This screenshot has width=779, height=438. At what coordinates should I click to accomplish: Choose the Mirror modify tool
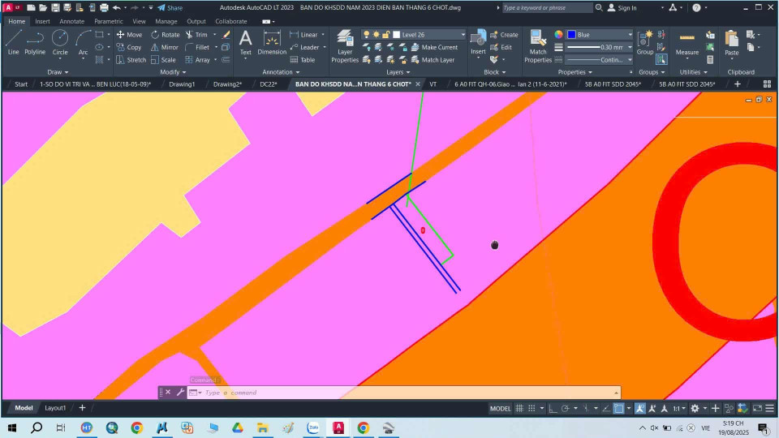(165, 47)
